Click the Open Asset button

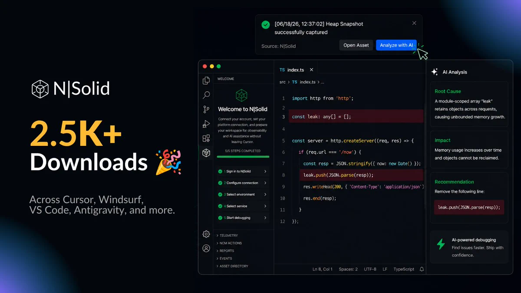(356, 45)
